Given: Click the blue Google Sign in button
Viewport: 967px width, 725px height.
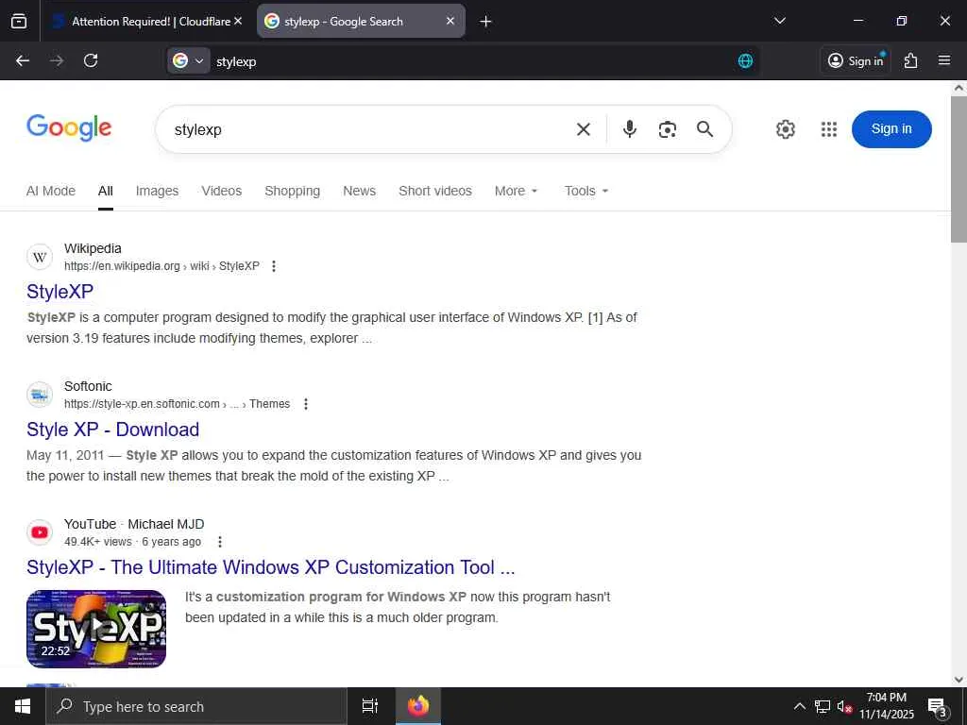Looking at the screenshot, I should point(891,128).
